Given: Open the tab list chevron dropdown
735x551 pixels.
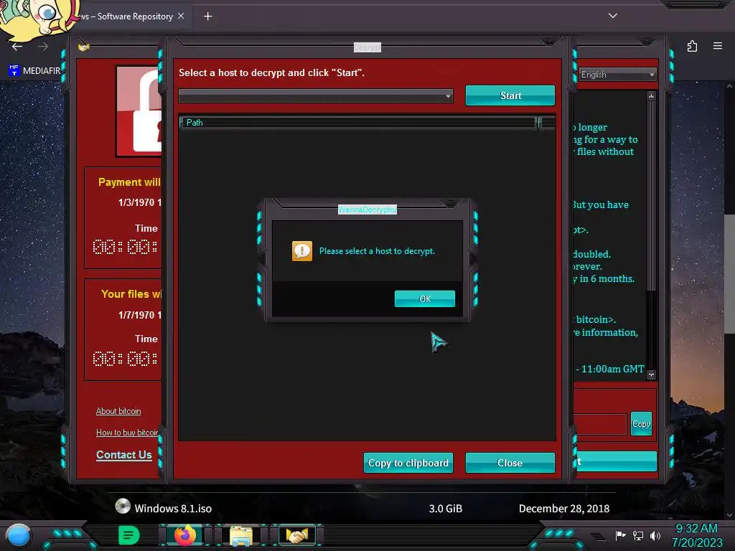Looking at the screenshot, I should pos(613,16).
